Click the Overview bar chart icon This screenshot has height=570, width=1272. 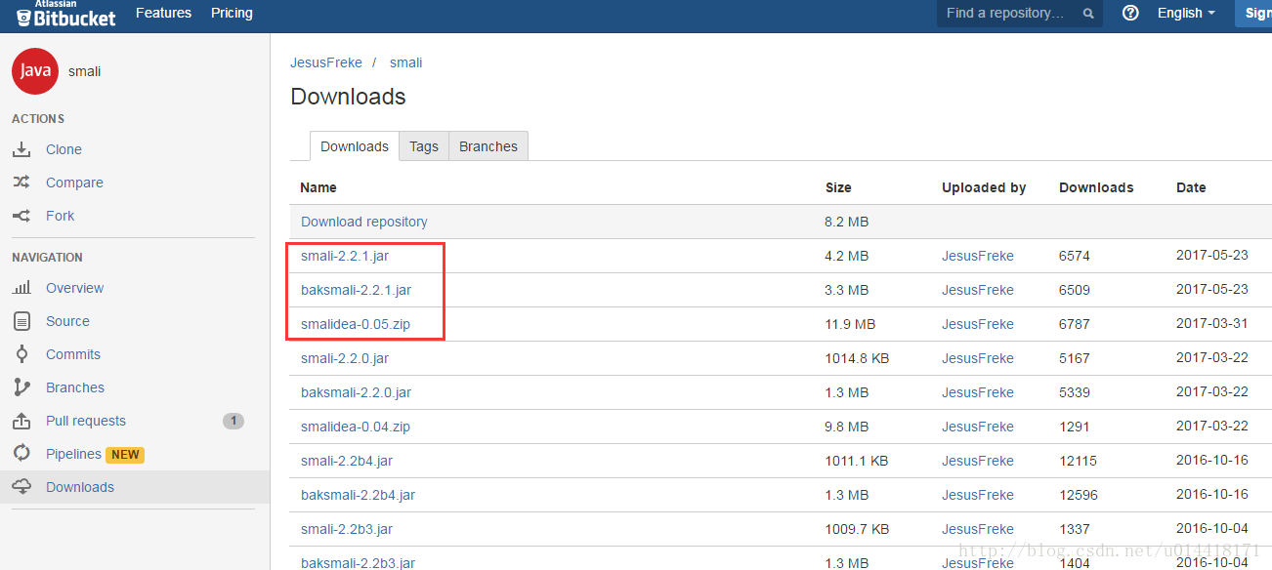click(21, 288)
